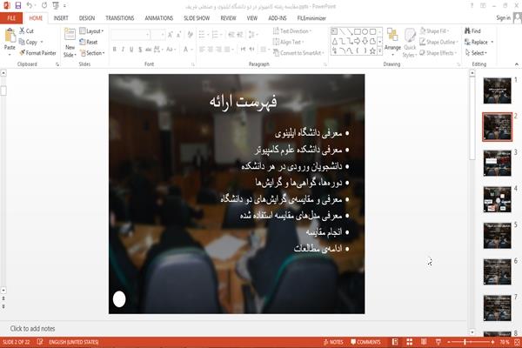The height and width of the screenshot is (348, 522).
Task: Open the Section dropdown
Action: pyautogui.click(x=92, y=53)
